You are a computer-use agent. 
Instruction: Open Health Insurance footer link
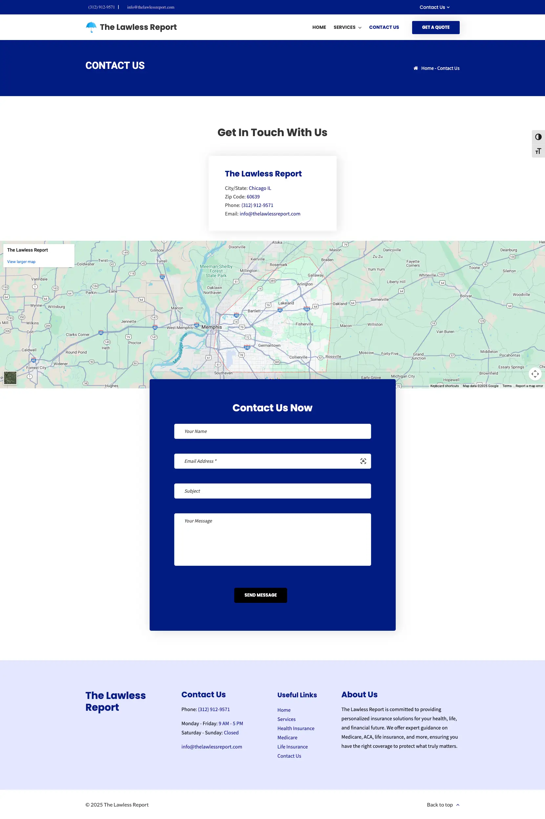[295, 728]
